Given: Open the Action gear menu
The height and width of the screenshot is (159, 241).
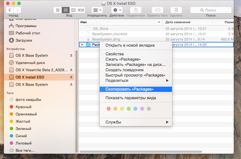Looking at the screenshot, I should (x=116, y=10).
